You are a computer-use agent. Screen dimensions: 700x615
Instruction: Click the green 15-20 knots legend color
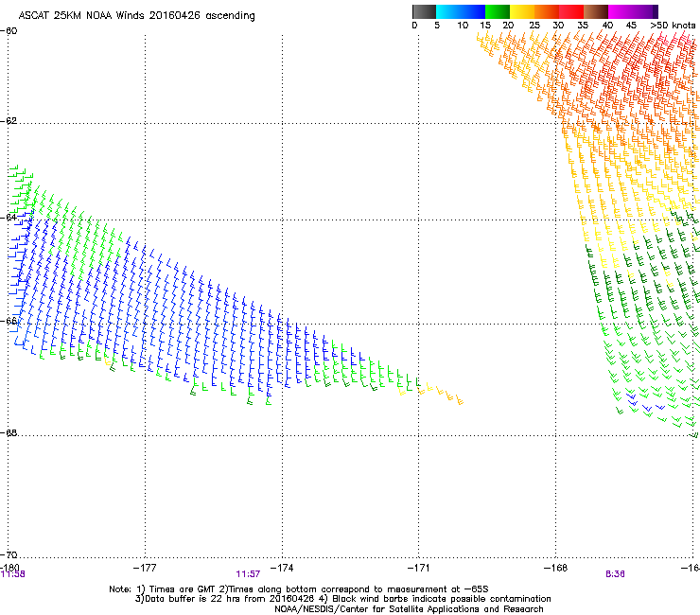(x=498, y=11)
